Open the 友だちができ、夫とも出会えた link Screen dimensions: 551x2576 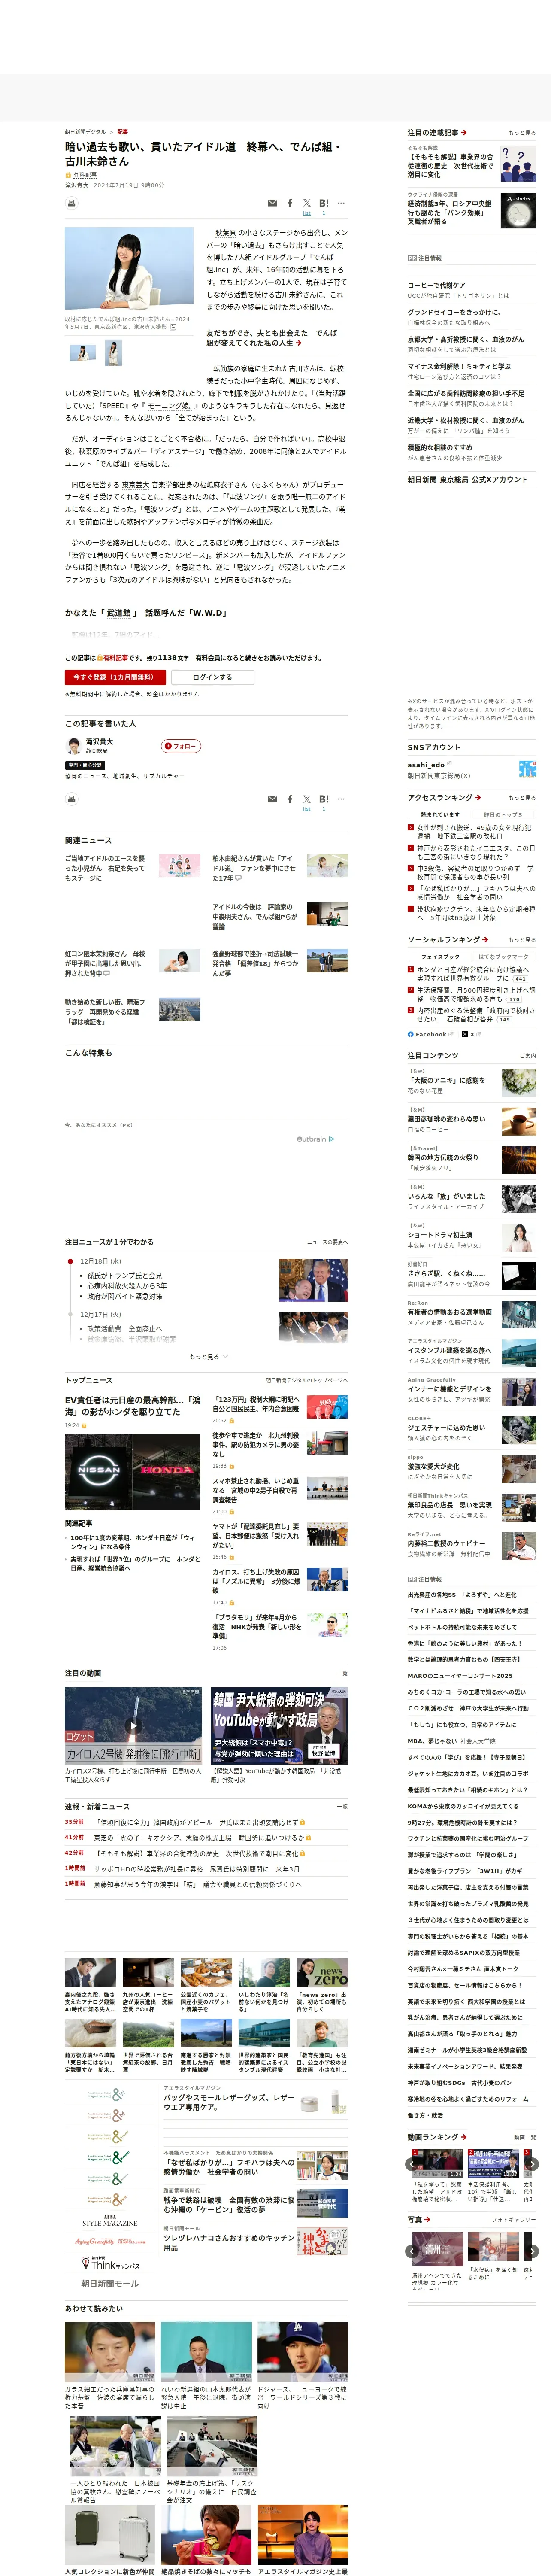pos(271,338)
